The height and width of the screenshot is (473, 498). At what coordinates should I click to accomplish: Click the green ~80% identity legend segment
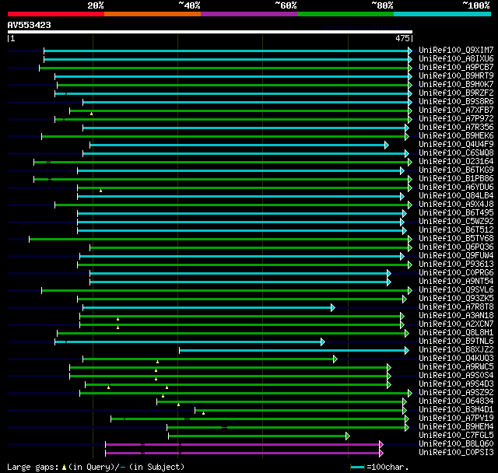coord(345,14)
